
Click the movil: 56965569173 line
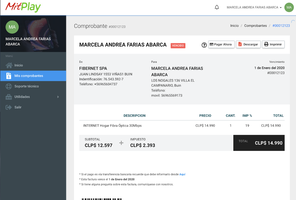coord(167,95)
